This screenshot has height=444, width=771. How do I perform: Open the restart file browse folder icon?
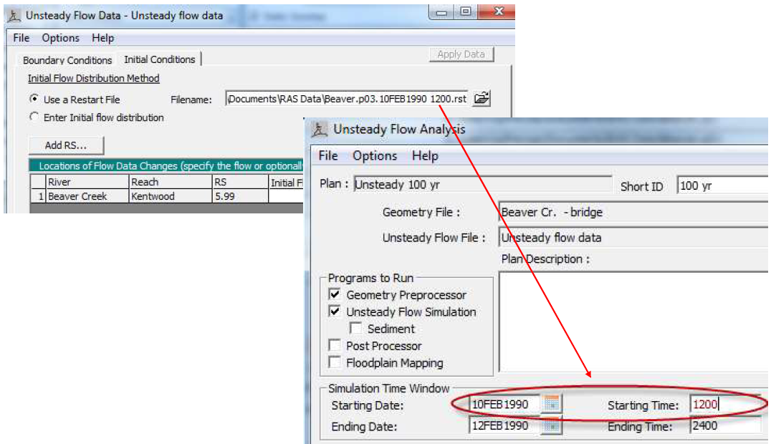click(x=482, y=99)
